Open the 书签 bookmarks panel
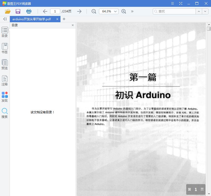The image size is (211, 196). pos(5,48)
